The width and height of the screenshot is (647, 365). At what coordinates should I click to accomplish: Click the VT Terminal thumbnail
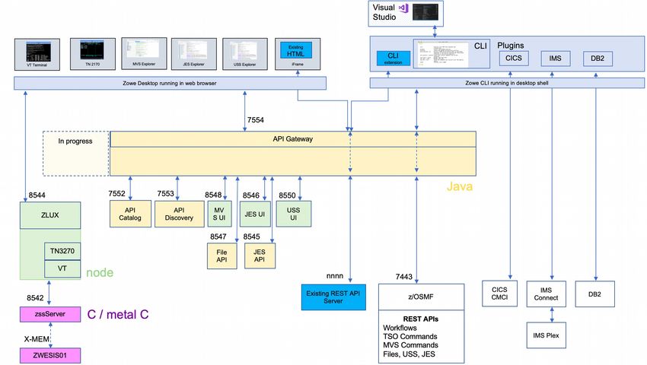coord(37,55)
